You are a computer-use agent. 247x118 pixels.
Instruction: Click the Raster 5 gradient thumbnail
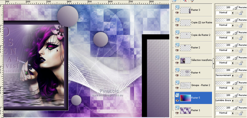[x=186, y=98]
